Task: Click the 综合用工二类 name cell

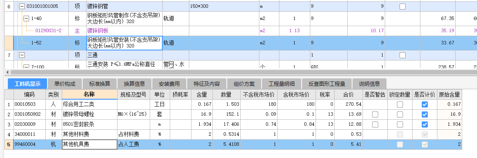Action: tap(90, 104)
